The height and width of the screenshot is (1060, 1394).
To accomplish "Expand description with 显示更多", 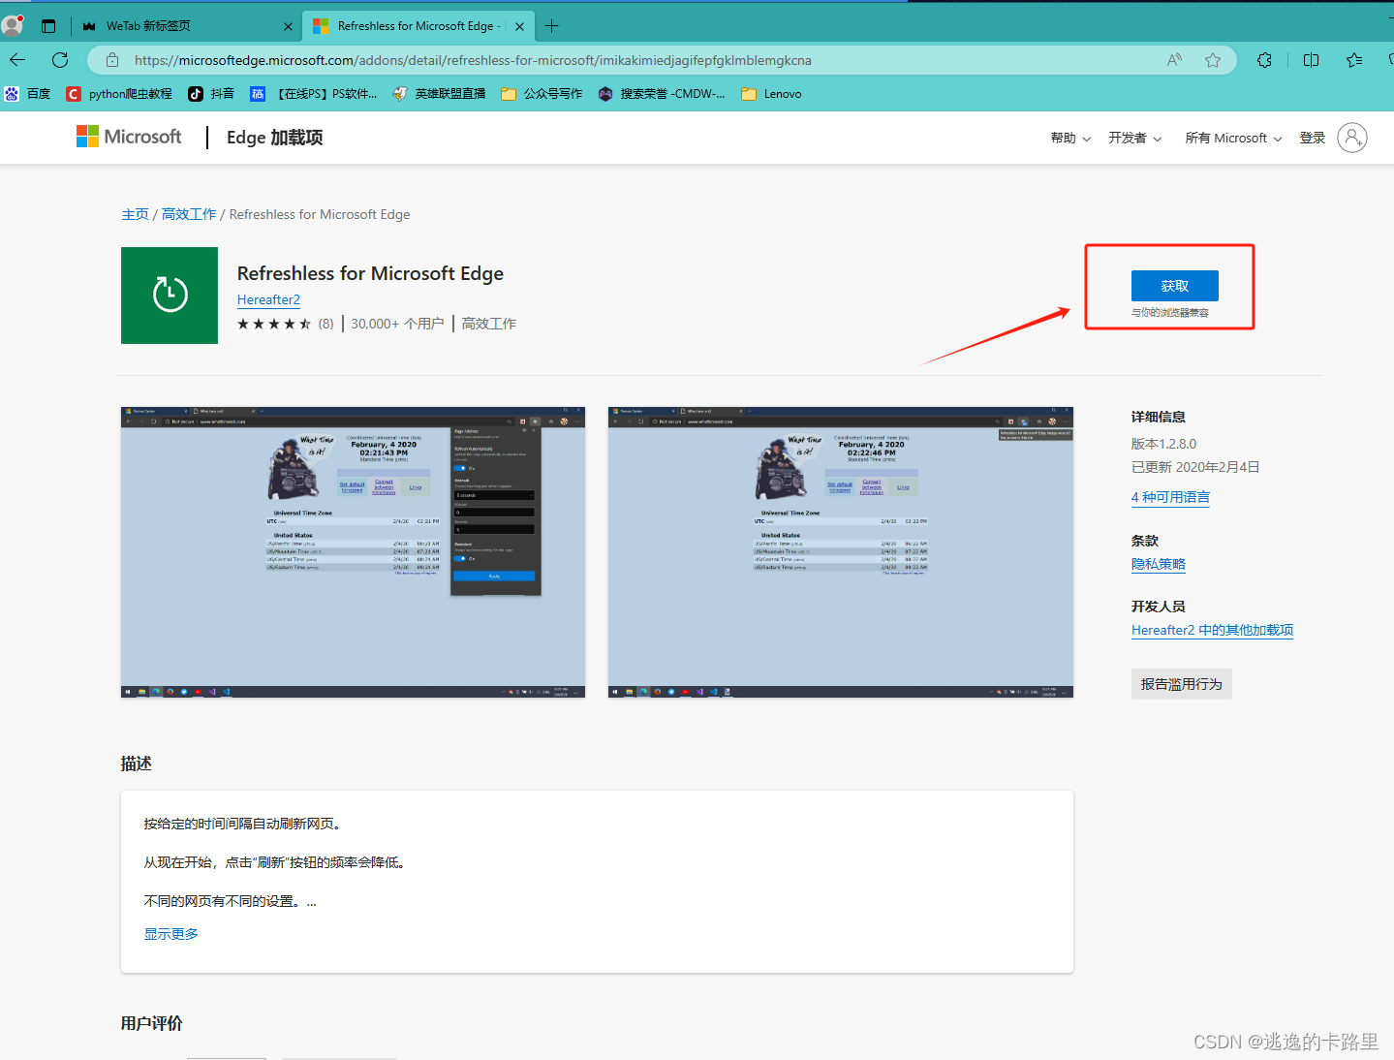I will (171, 934).
